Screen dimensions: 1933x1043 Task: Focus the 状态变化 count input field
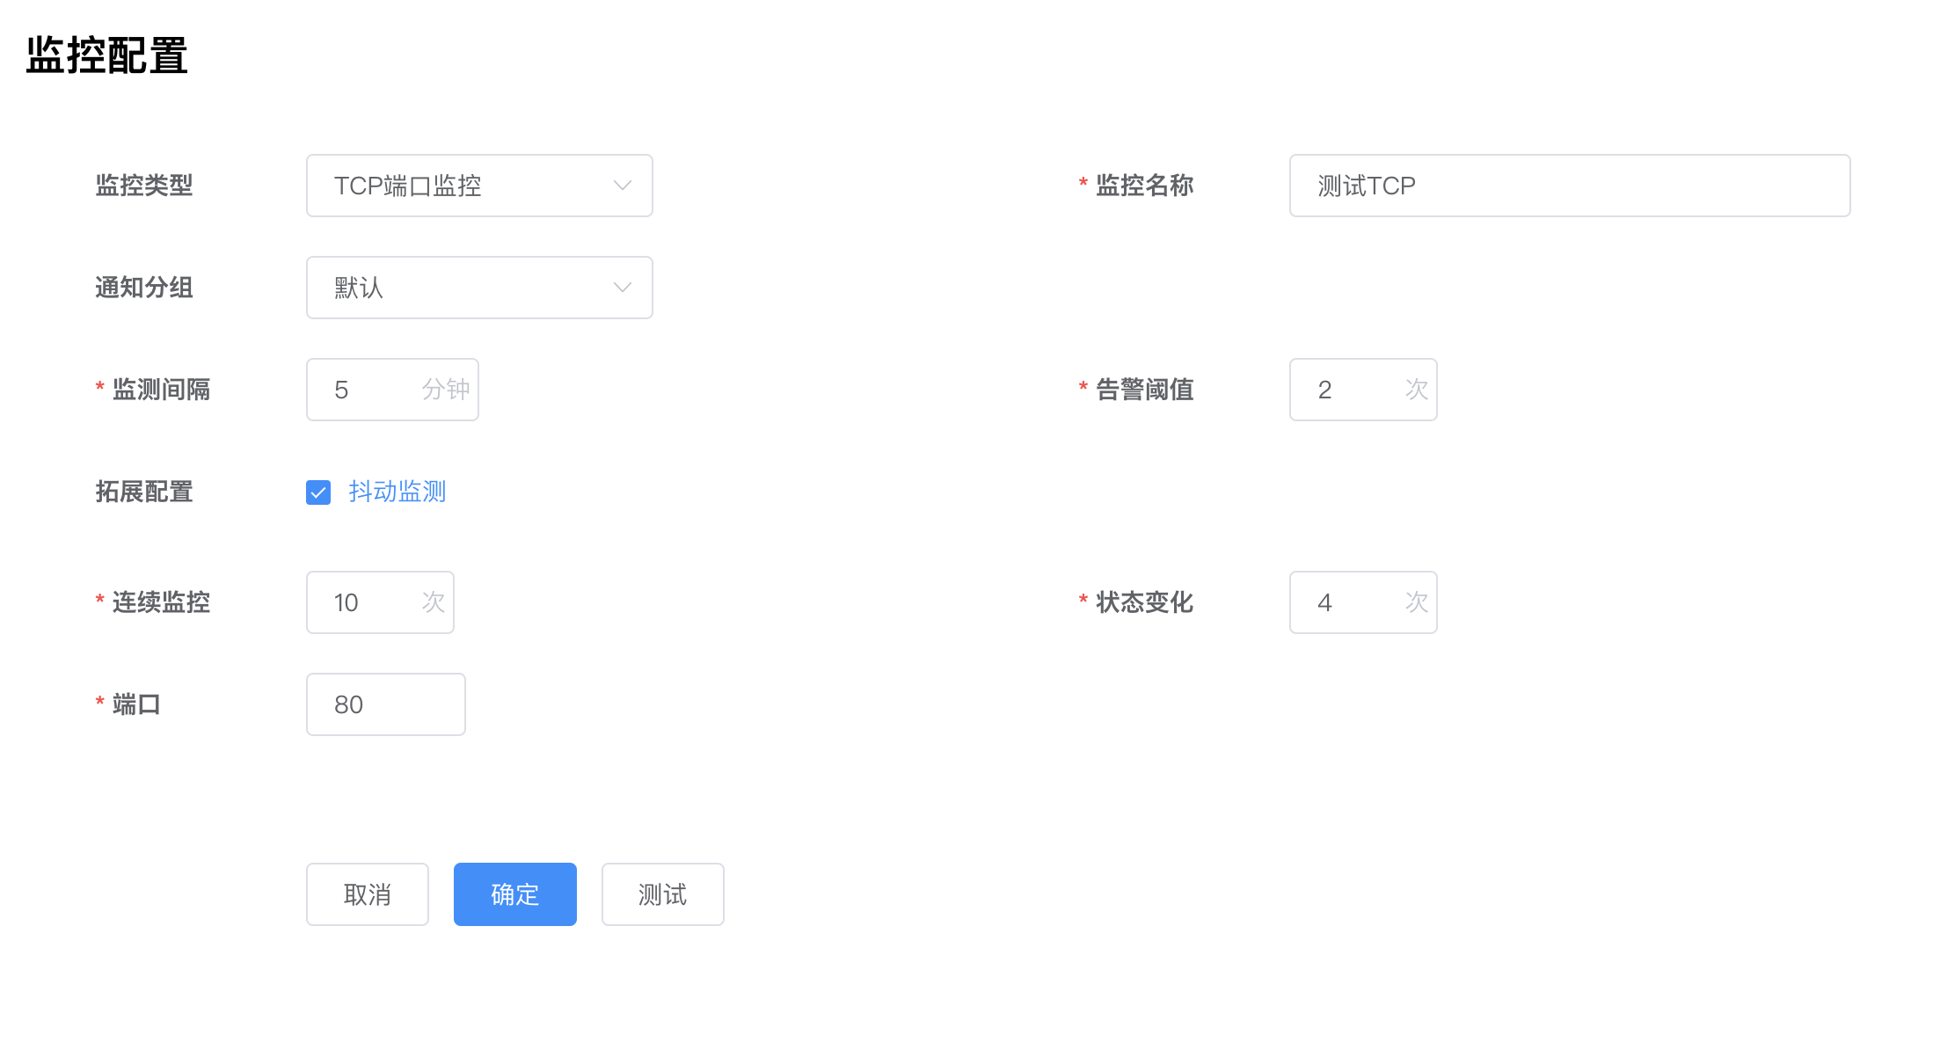[x=1363, y=602]
